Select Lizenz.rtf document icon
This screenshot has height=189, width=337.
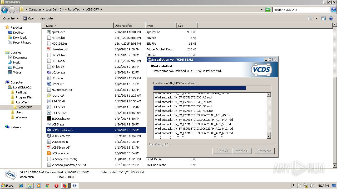49,84
